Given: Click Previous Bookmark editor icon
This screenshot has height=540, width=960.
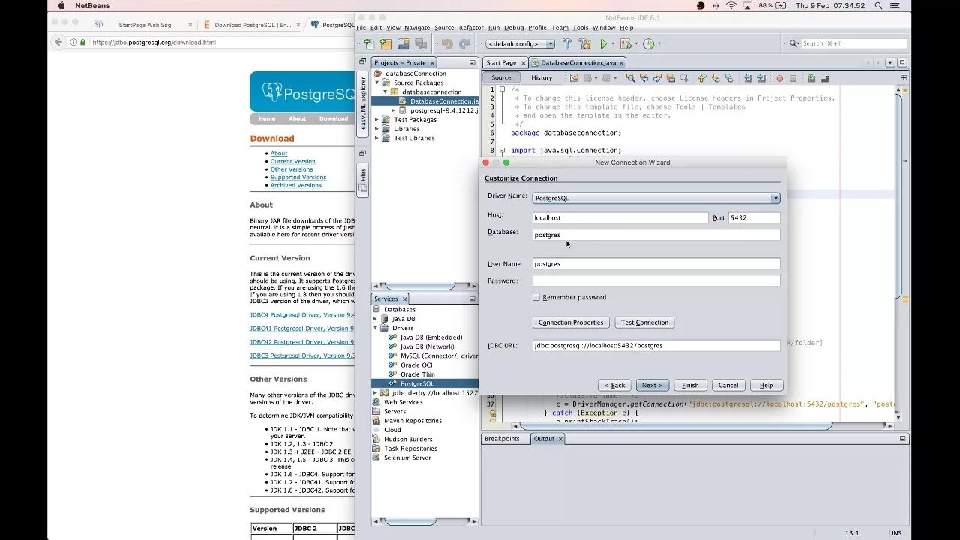Looking at the screenshot, I should (x=701, y=77).
